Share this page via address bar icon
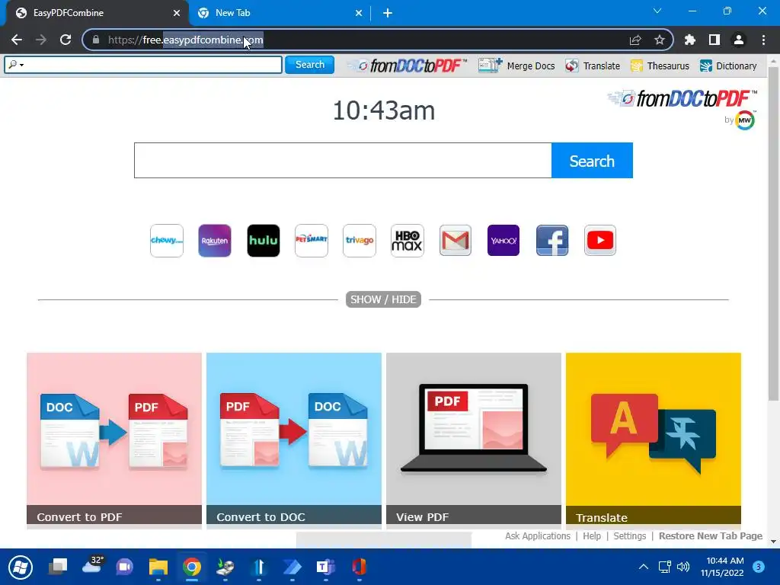Screen dimensions: 780x585 tap(635, 40)
